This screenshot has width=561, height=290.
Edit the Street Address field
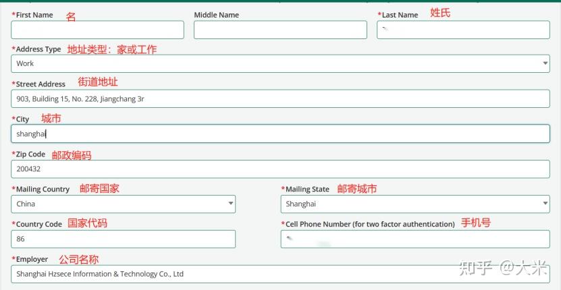tap(280, 98)
